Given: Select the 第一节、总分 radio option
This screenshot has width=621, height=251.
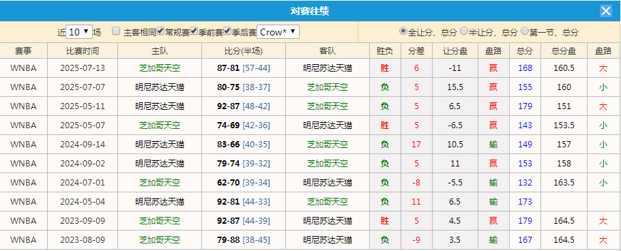Looking at the screenshot, I should [x=524, y=31].
